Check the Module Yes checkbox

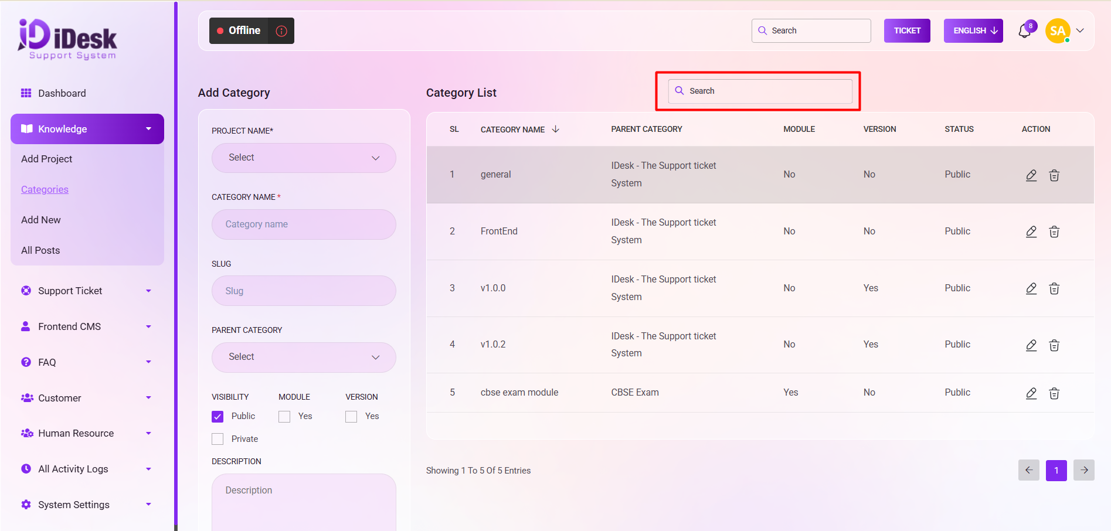coord(284,417)
